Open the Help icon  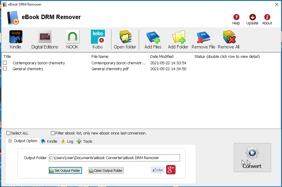236,17
